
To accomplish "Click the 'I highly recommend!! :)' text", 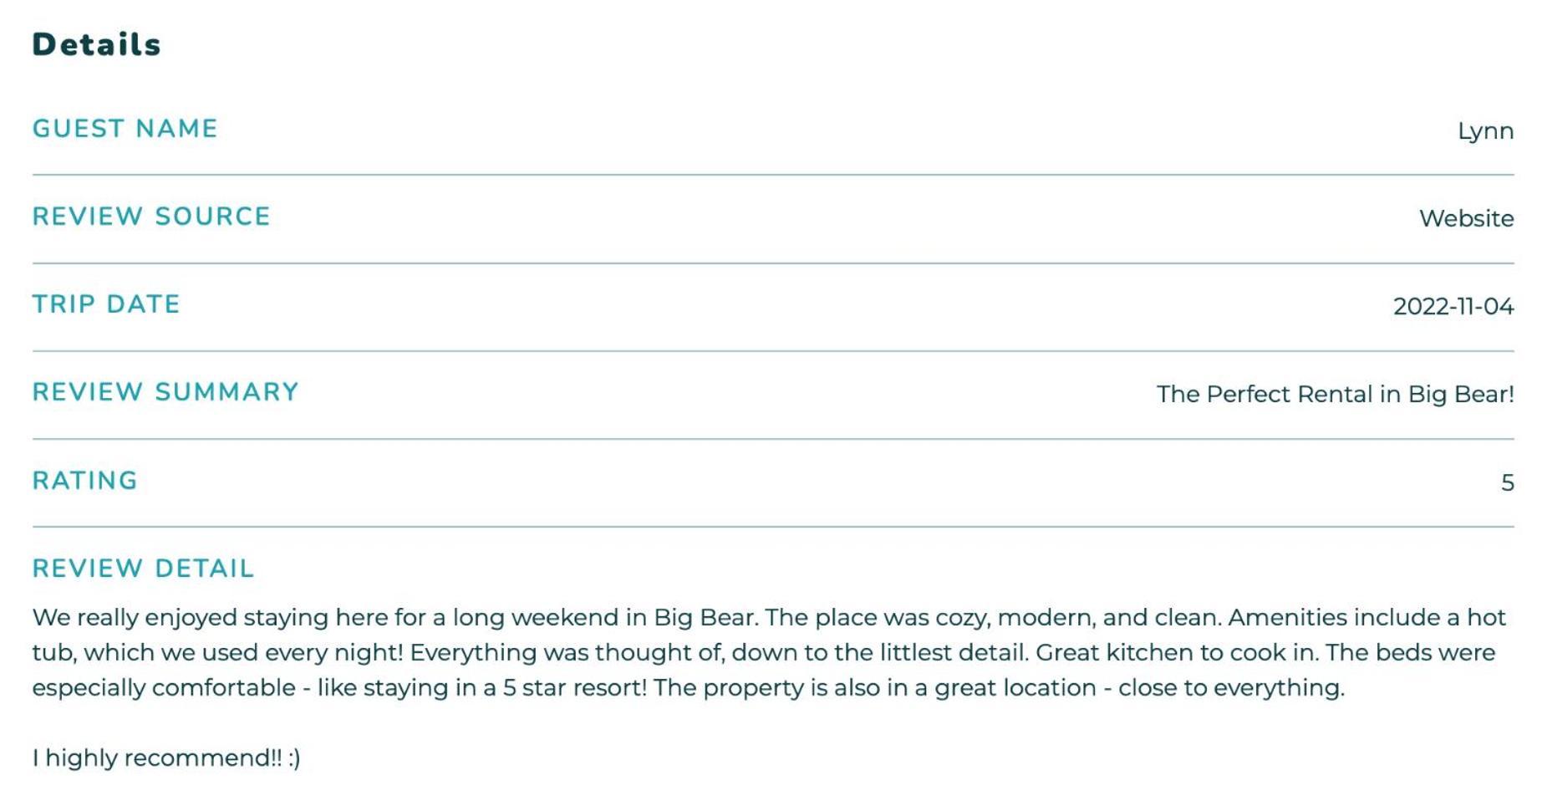I will point(166,758).
